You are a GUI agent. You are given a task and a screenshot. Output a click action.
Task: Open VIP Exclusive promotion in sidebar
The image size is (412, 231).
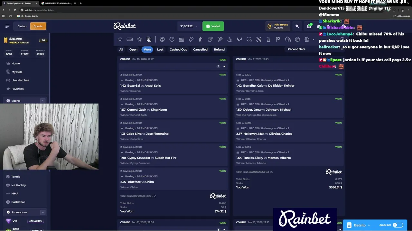(24, 221)
